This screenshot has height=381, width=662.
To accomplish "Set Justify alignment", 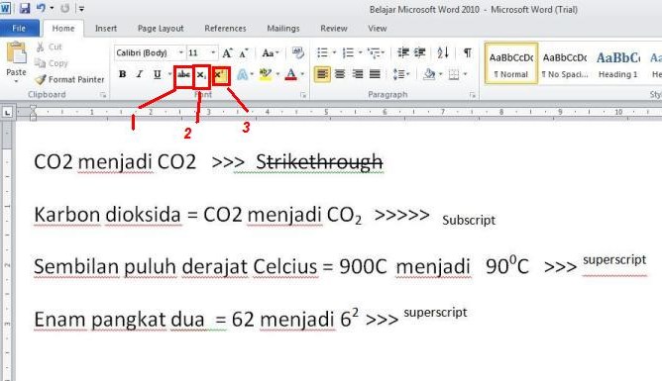I will pyautogui.click(x=375, y=74).
